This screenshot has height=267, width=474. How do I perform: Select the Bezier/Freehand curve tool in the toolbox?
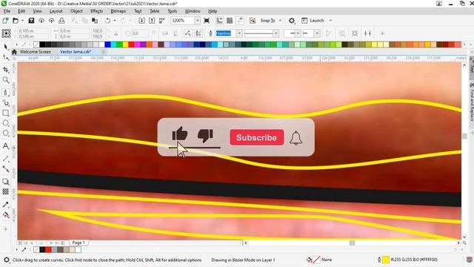[x=6, y=93]
